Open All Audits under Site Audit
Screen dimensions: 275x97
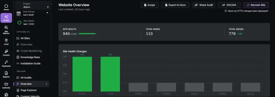point(24,78)
